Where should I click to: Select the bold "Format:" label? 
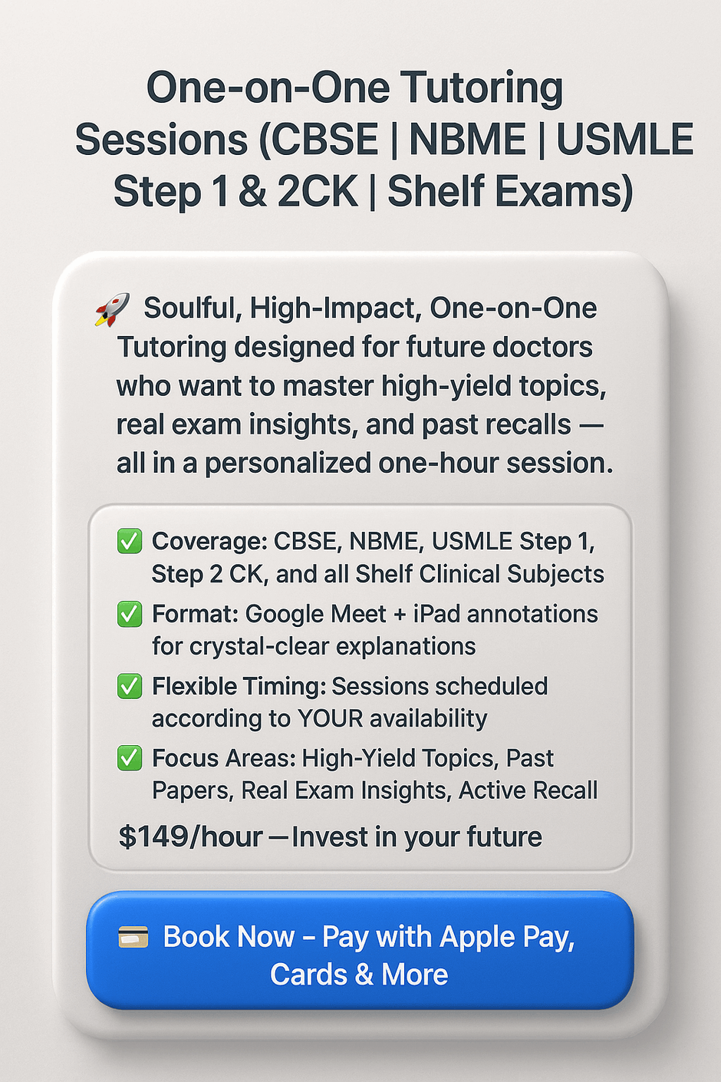[x=196, y=614]
